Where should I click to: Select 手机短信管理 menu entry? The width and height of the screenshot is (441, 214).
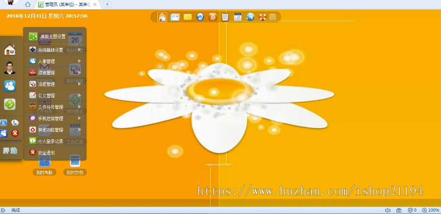pos(54,118)
